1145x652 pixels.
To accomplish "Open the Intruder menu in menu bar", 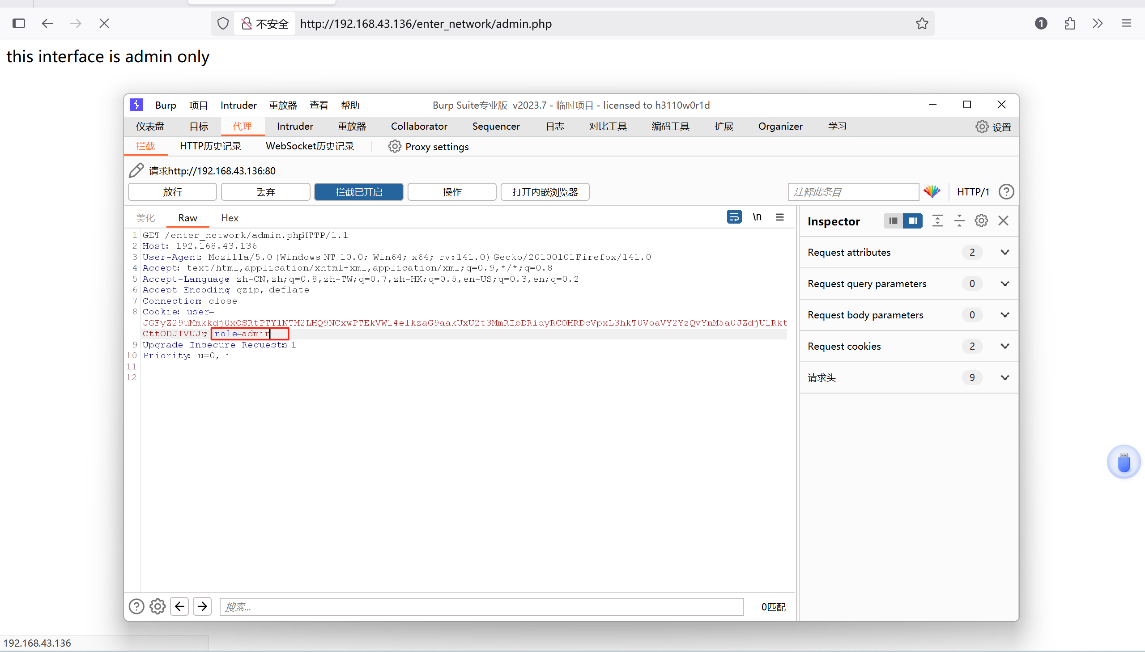I will 238,105.
